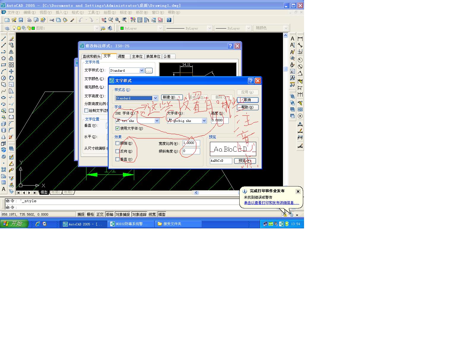Uncheck the 使用大字体 checkbox
The height and width of the screenshot is (347, 462).
[x=118, y=128]
